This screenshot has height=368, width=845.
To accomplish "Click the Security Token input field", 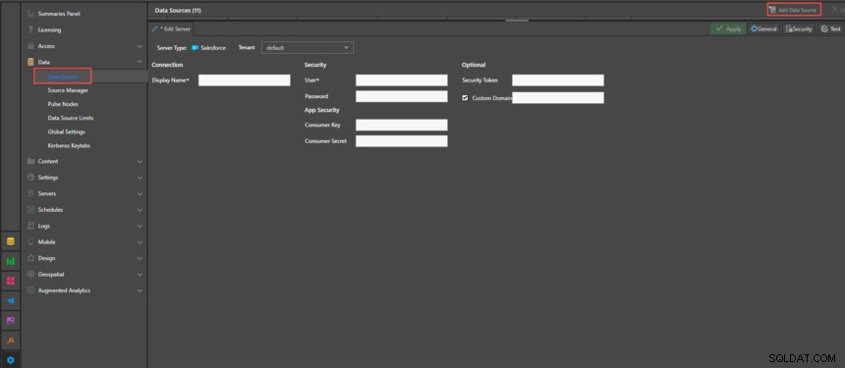I will pyautogui.click(x=558, y=80).
